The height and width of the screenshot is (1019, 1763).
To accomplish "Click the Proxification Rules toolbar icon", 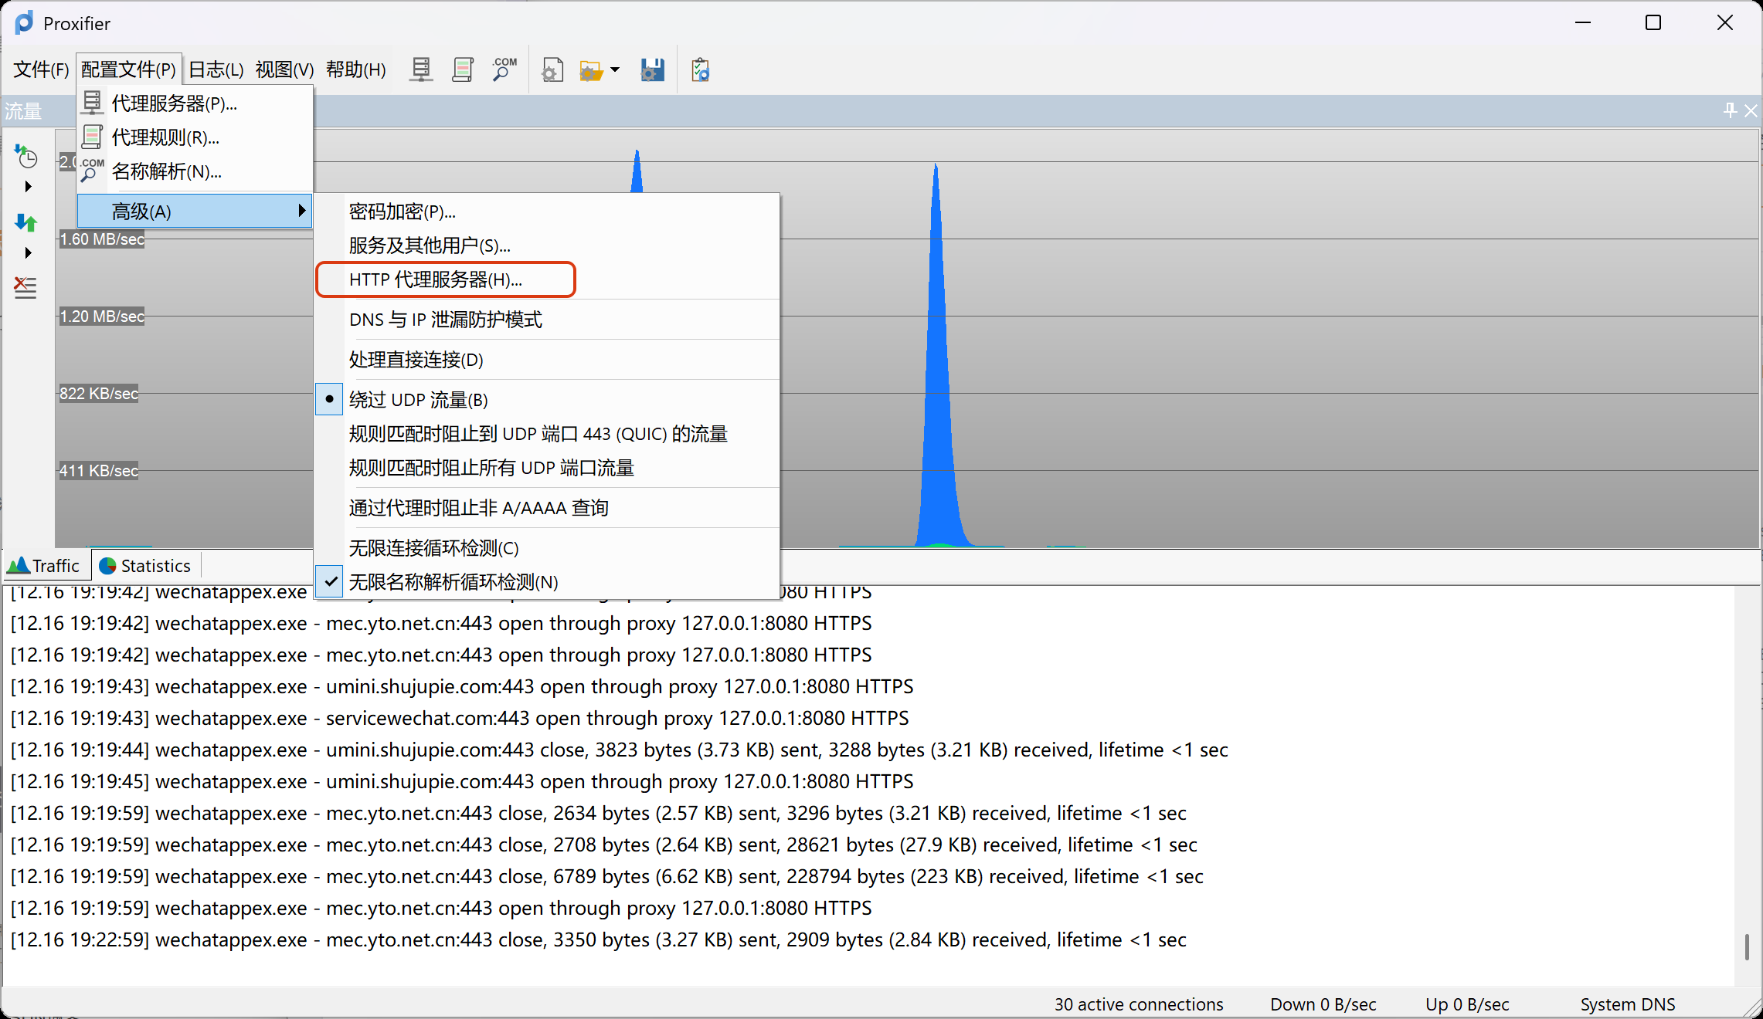I will pos(463,70).
